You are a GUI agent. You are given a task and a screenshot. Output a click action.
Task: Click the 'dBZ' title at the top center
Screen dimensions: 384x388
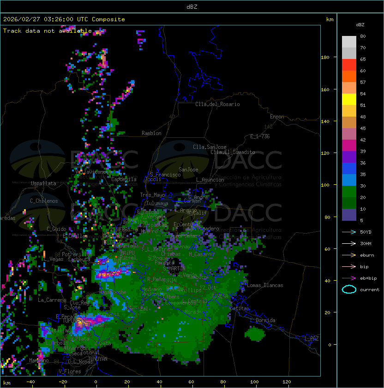(x=192, y=6)
